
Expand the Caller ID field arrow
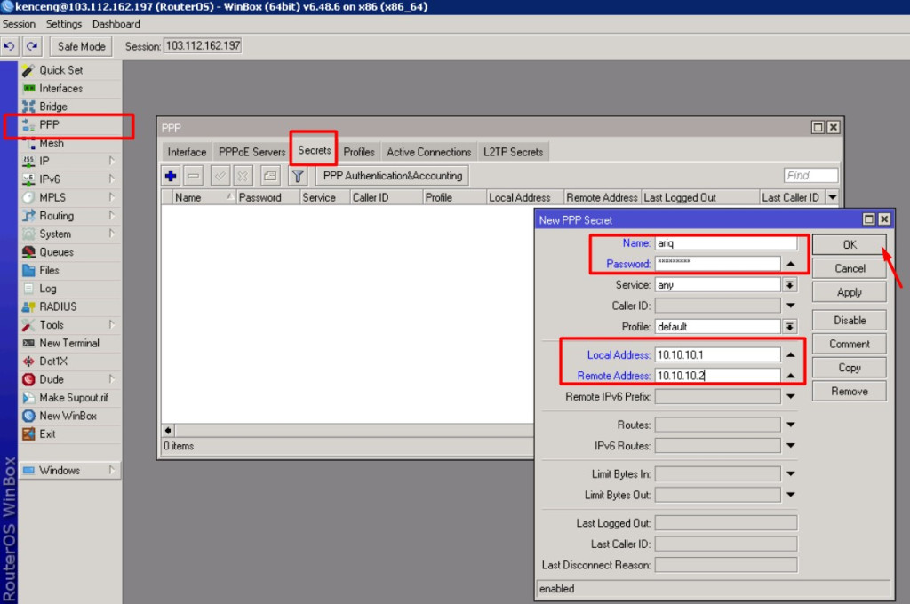pyautogui.click(x=790, y=306)
